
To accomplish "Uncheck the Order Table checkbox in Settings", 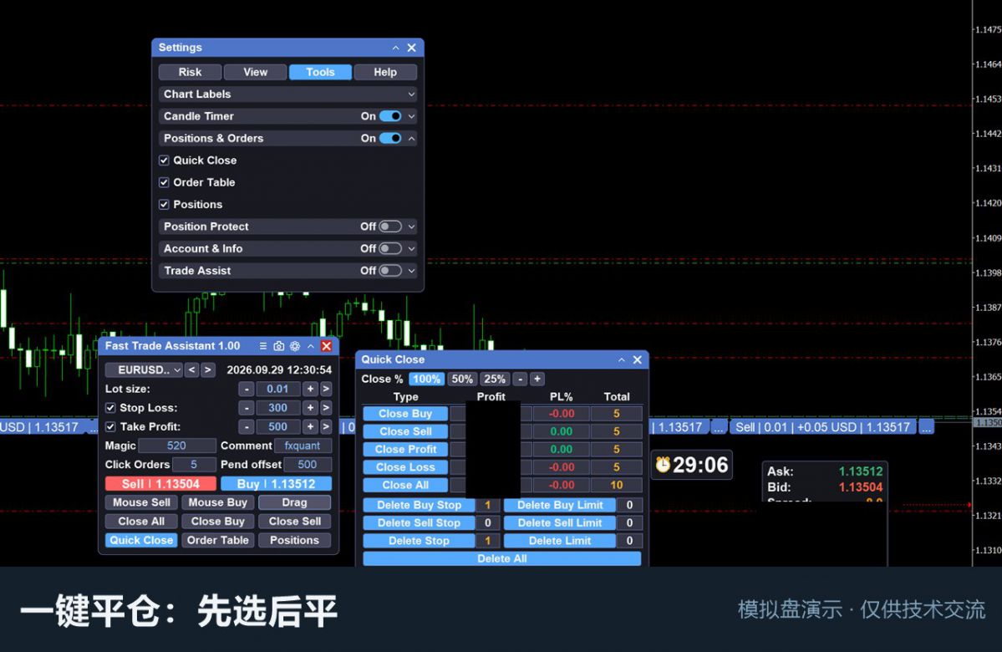I will pos(165,182).
